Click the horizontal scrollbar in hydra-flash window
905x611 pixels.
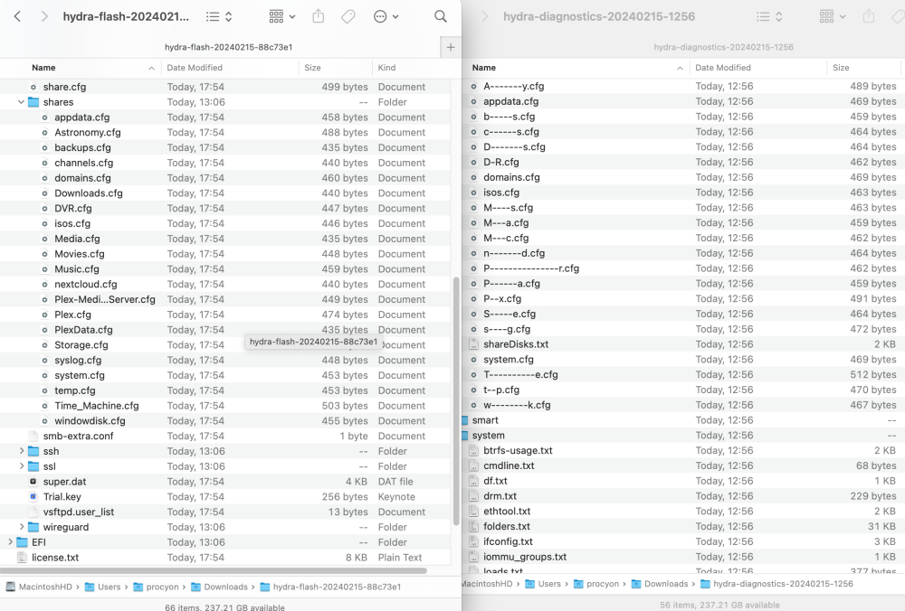point(214,570)
